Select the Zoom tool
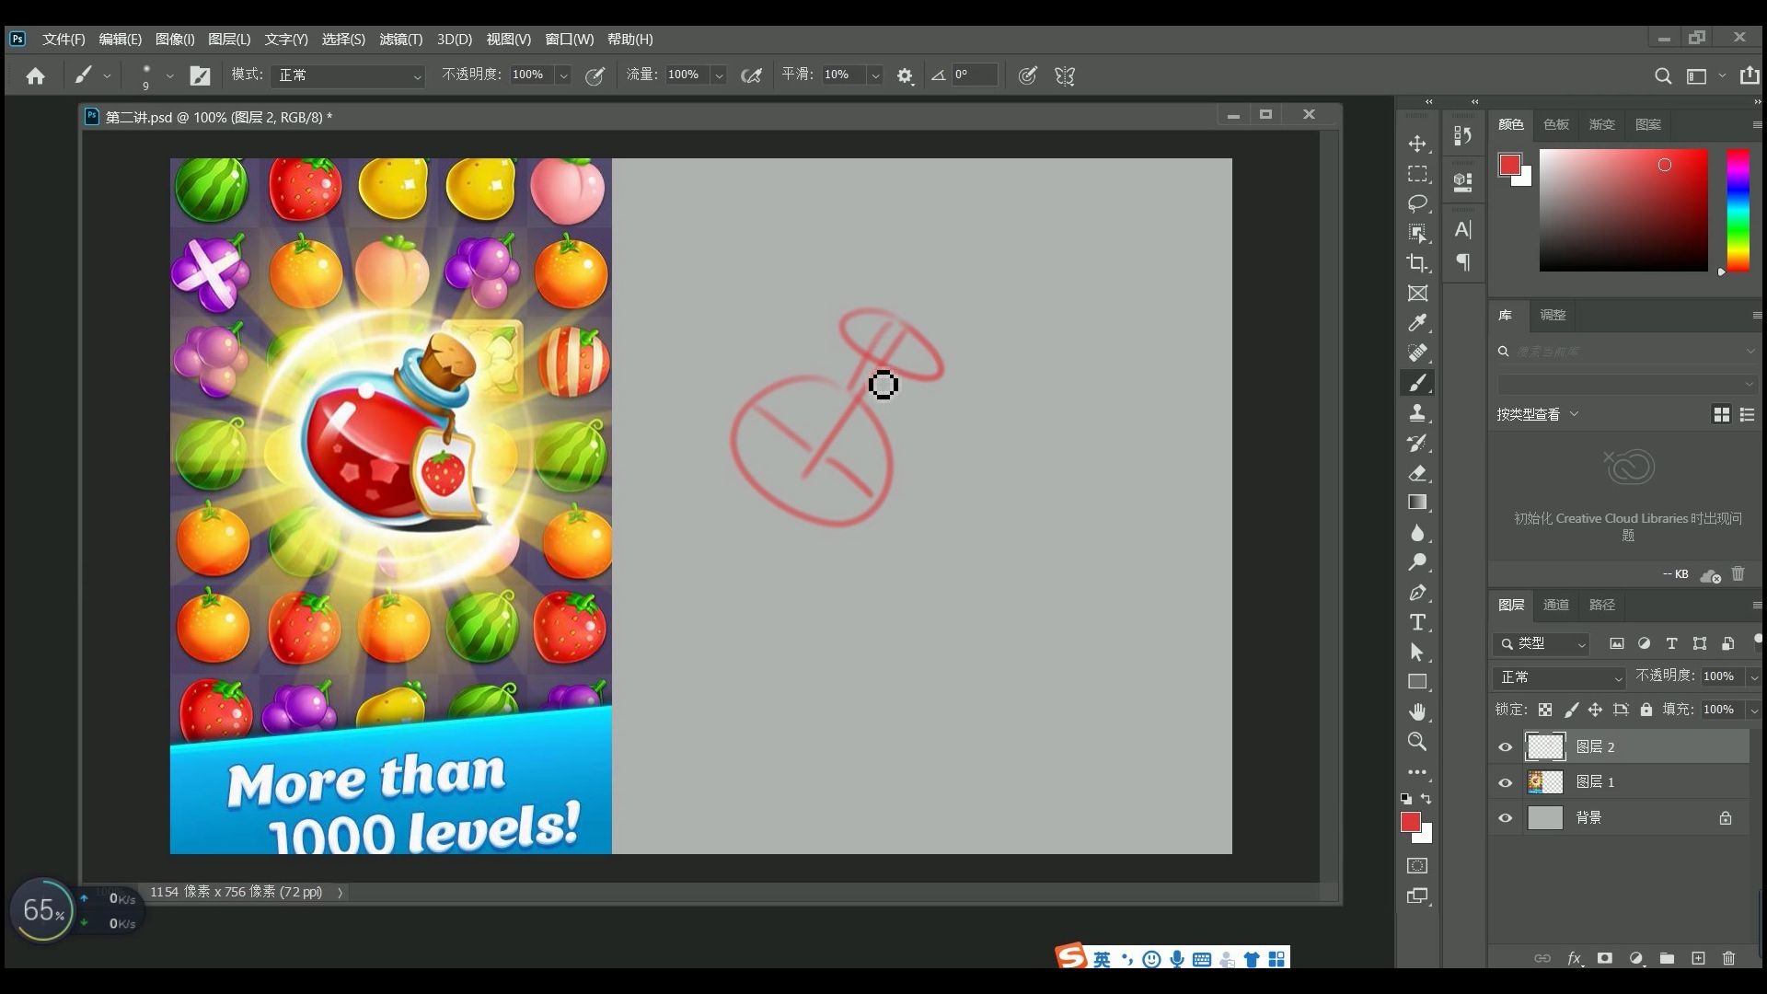The image size is (1767, 994). click(1417, 741)
